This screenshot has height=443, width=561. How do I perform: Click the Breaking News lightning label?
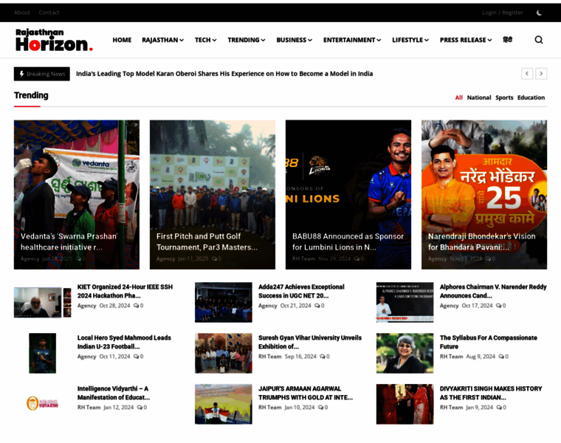click(x=42, y=74)
